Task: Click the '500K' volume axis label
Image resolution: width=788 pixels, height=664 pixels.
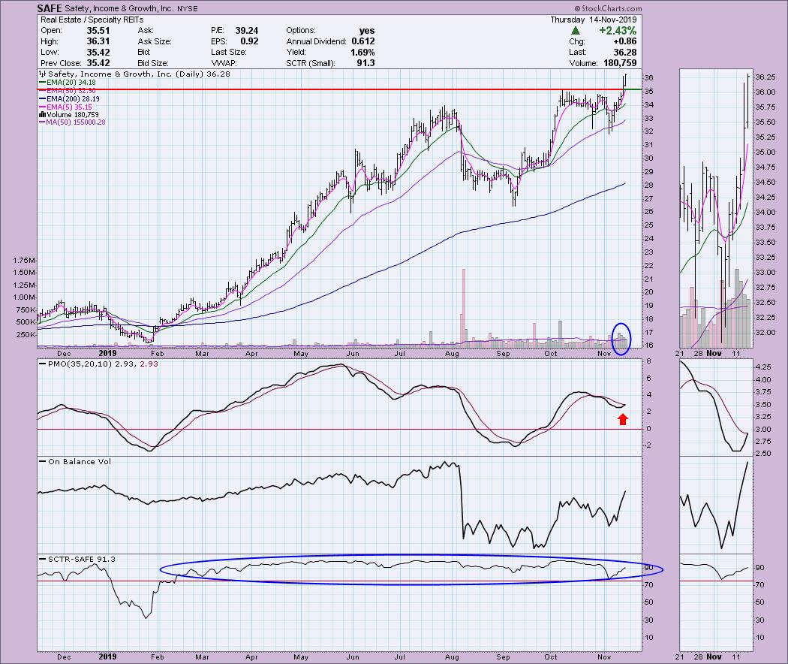Action: pos(26,322)
